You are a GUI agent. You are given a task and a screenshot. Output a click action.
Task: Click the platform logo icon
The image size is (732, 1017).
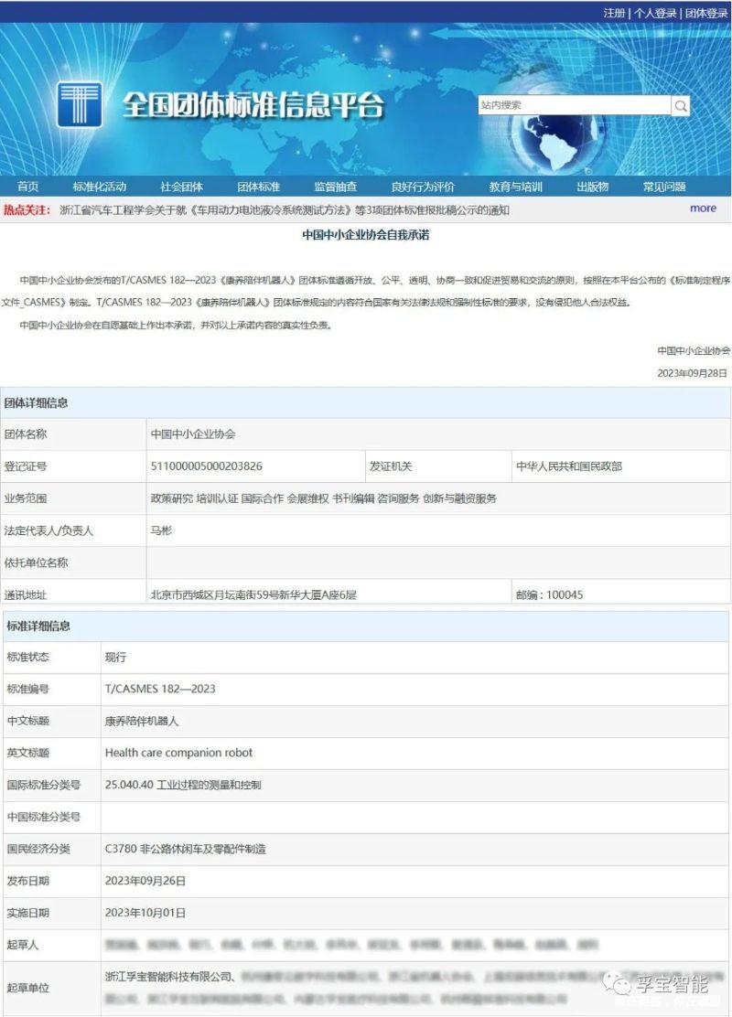coord(80,103)
